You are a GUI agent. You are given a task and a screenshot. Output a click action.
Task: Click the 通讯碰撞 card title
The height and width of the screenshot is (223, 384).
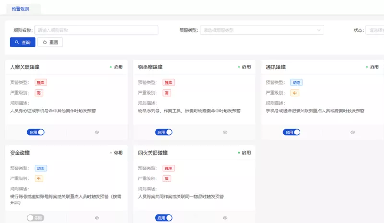pos(276,67)
